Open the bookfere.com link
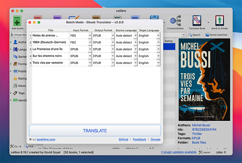This screenshot has height=163, width=242. point(46,139)
